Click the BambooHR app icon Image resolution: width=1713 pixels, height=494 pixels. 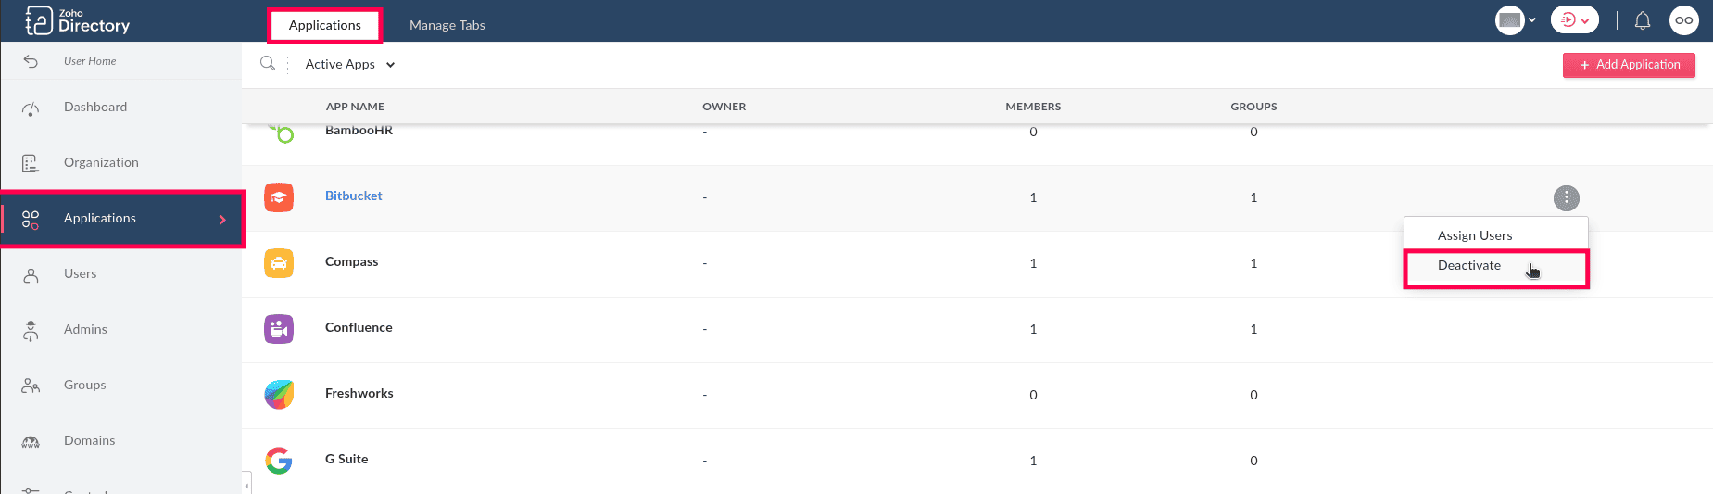(x=282, y=134)
